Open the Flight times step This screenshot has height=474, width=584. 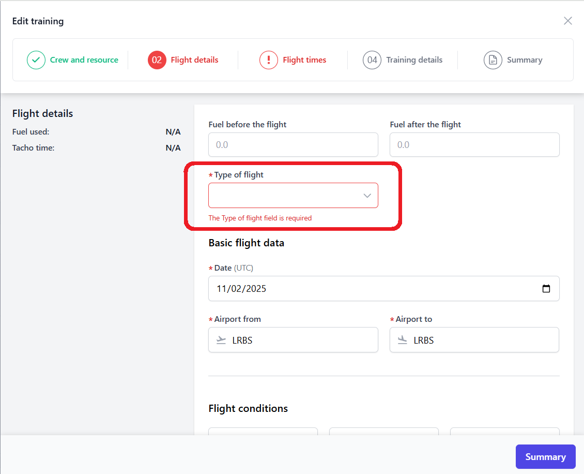point(304,60)
